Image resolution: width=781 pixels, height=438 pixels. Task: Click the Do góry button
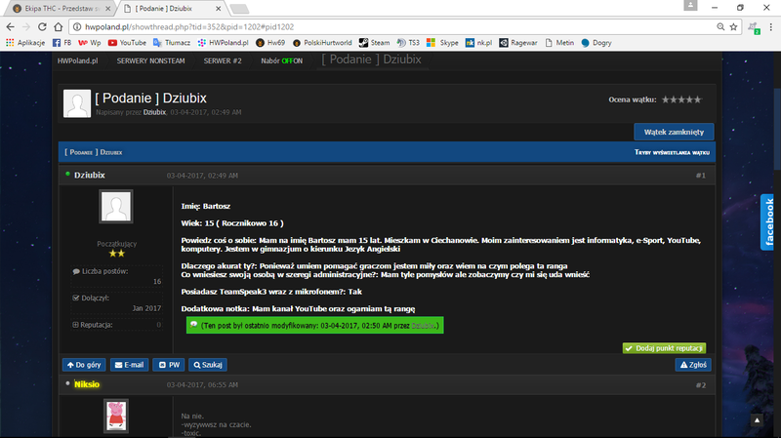[84, 365]
